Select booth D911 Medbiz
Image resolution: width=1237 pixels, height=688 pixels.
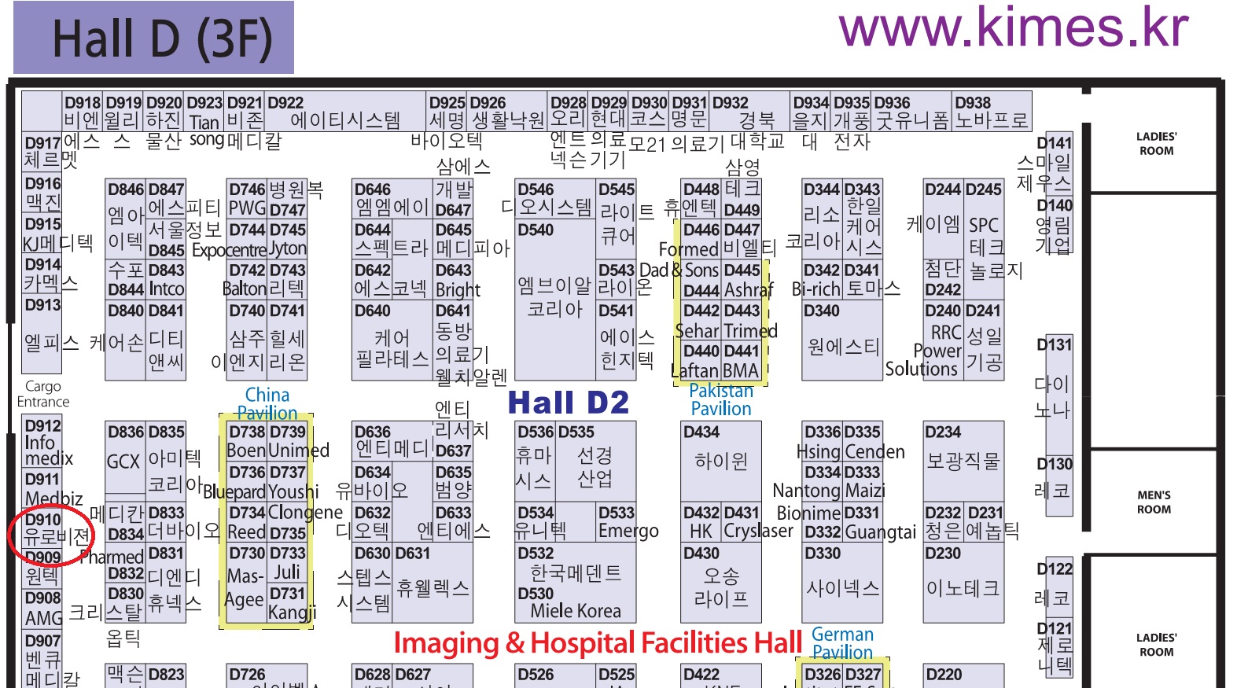42,488
